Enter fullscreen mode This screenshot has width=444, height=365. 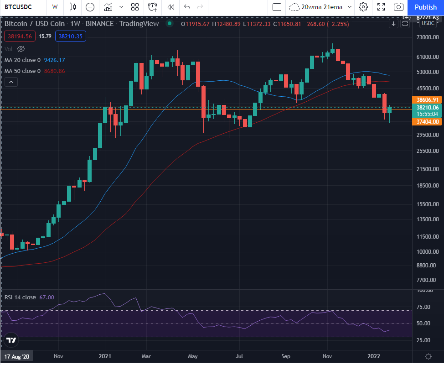[x=381, y=7]
